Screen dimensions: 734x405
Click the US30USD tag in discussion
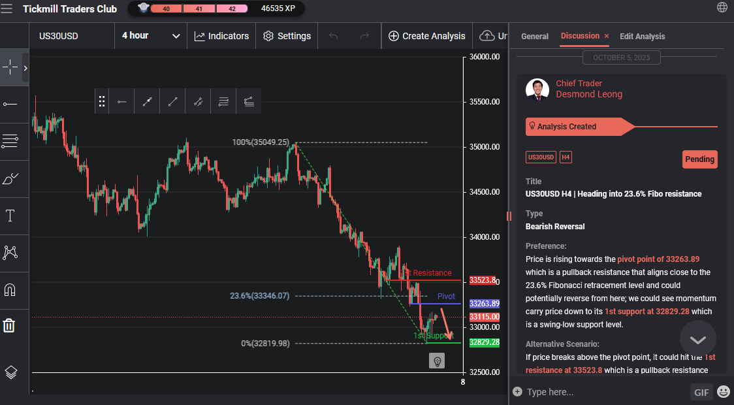coord(541,157)
